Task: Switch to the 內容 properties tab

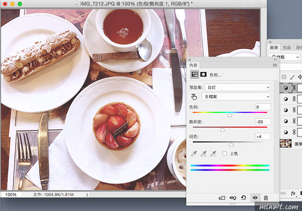Action: (x=193, y=65)
